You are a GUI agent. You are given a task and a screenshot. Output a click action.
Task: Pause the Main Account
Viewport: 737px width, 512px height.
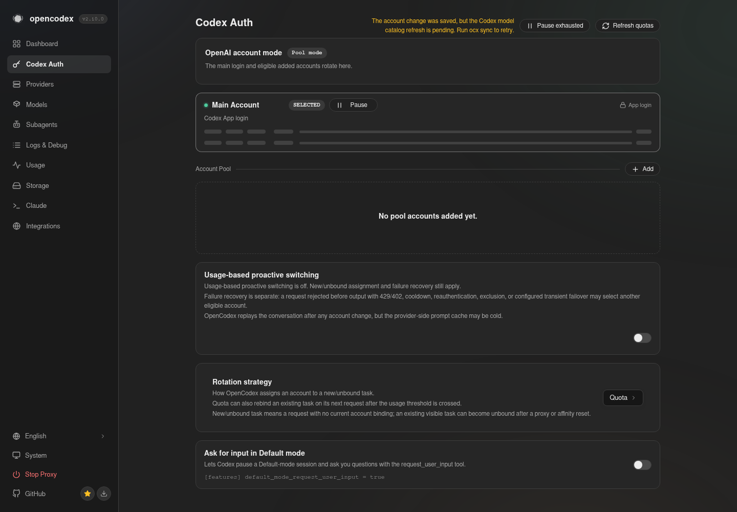tap(353, 105)
